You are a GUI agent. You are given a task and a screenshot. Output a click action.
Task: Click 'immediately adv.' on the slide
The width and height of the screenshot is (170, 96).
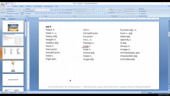coord(130,53)
